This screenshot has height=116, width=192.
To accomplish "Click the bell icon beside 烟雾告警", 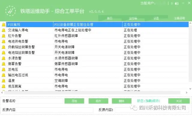I will (4, 64).
